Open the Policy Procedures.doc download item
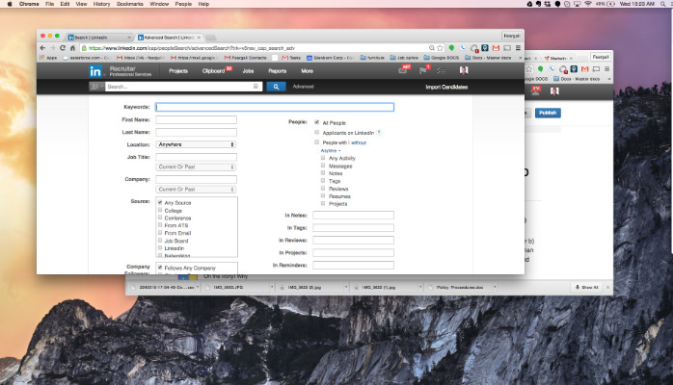This screenshot has width=673, height=385. (x=460, y=287)
